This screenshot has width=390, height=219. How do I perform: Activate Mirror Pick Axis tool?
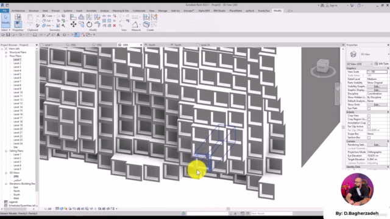point(90,17)
